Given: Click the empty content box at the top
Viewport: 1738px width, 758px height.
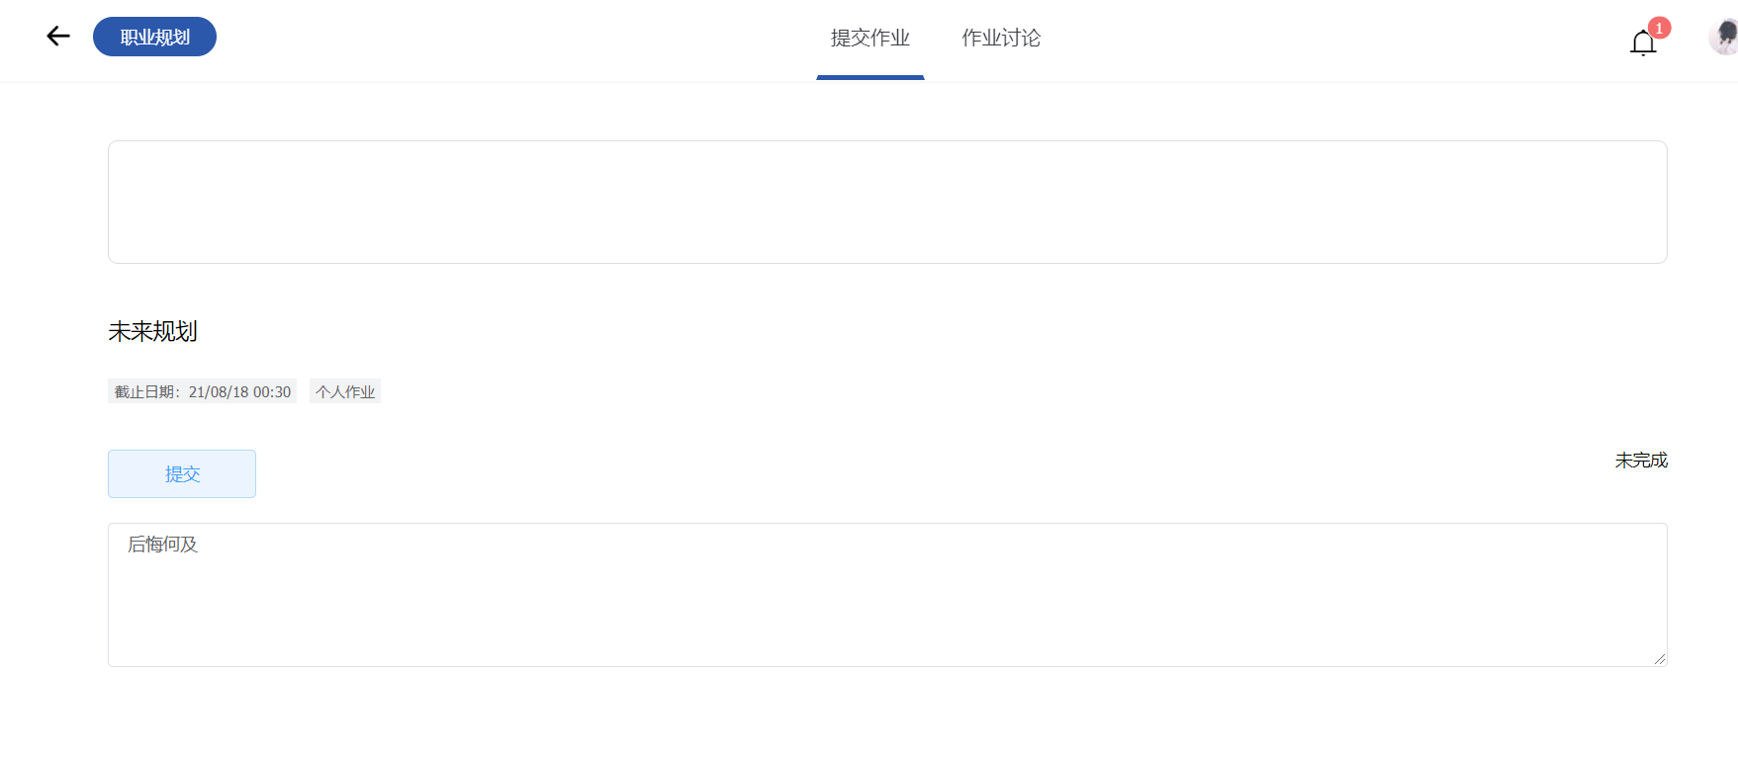Looking at the screenshot, I should pyautogui.click(x=887, y=202).
